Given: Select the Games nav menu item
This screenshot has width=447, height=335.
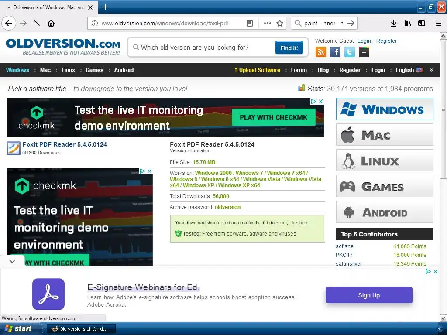Looking at the screenshot, I should (95, 70).
